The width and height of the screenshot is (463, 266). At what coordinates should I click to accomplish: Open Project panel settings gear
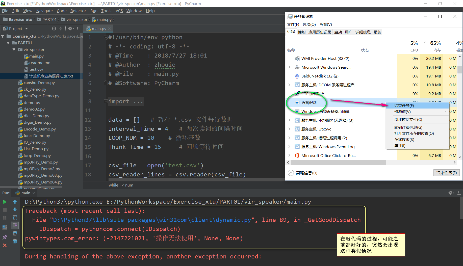(71, 29)
